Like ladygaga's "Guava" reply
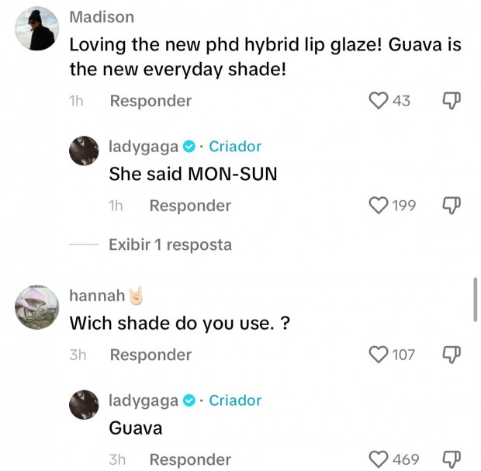481x471 pixels. tap(378, 459)
